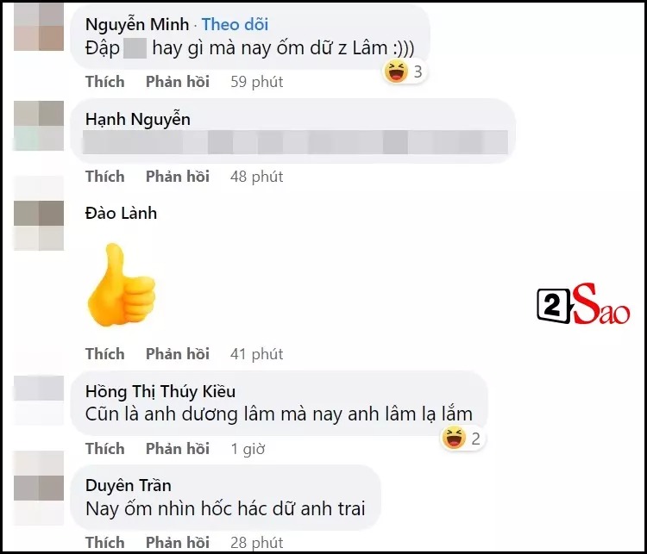Open the Duyên Trần profile name link
The width and height of the screenshot is (647, 554).
point(128,486)
